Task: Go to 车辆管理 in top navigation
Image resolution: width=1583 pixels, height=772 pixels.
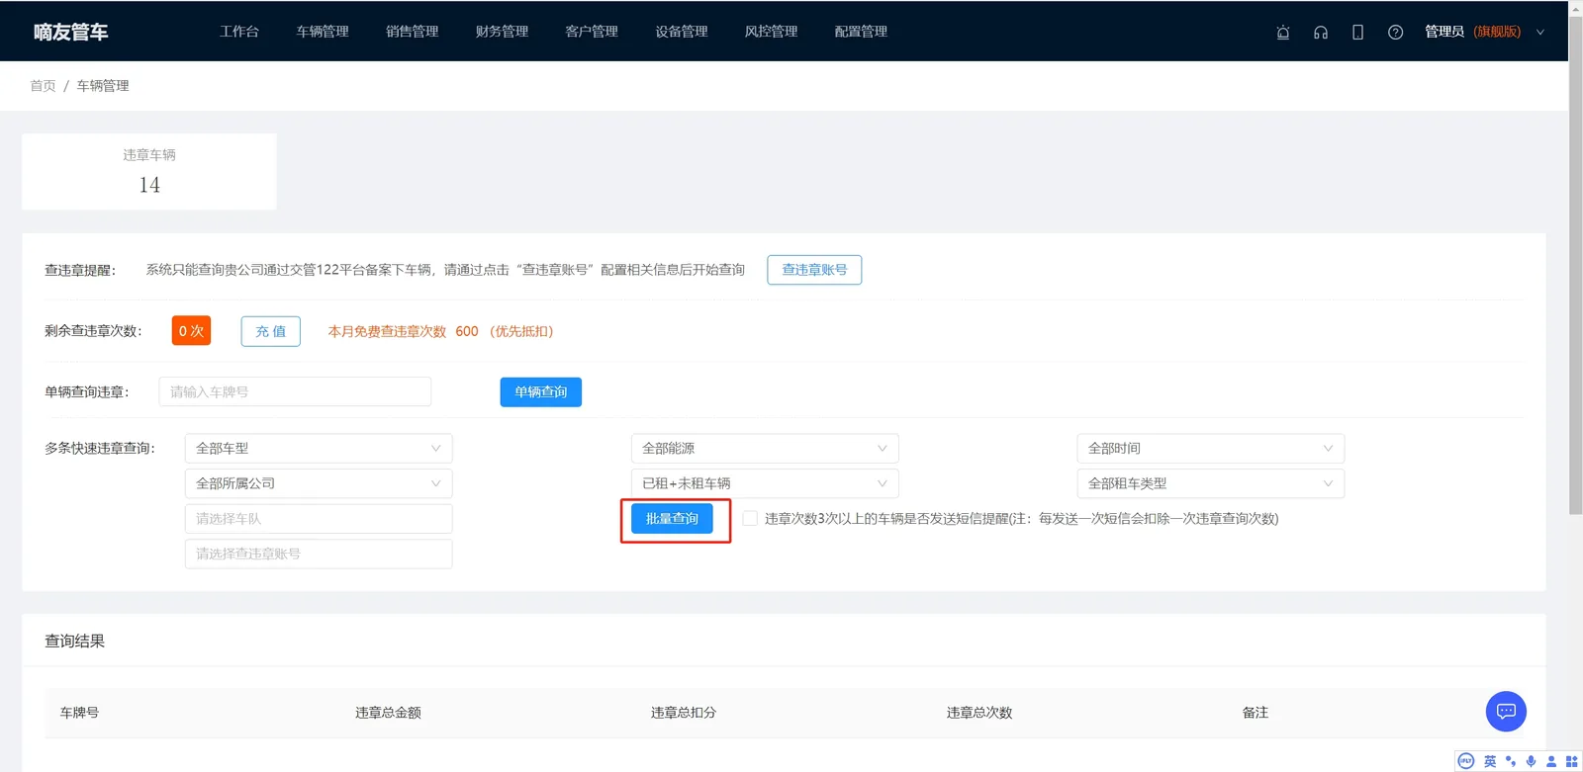Action: click(323, 32)
